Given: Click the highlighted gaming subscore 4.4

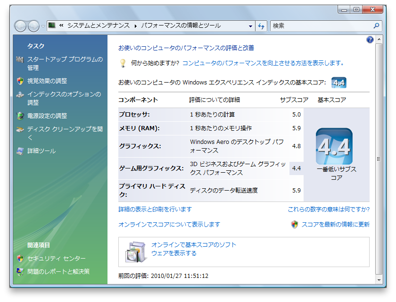Looking at the screenshot, I should pyautogui.click(x=296, y=168).
